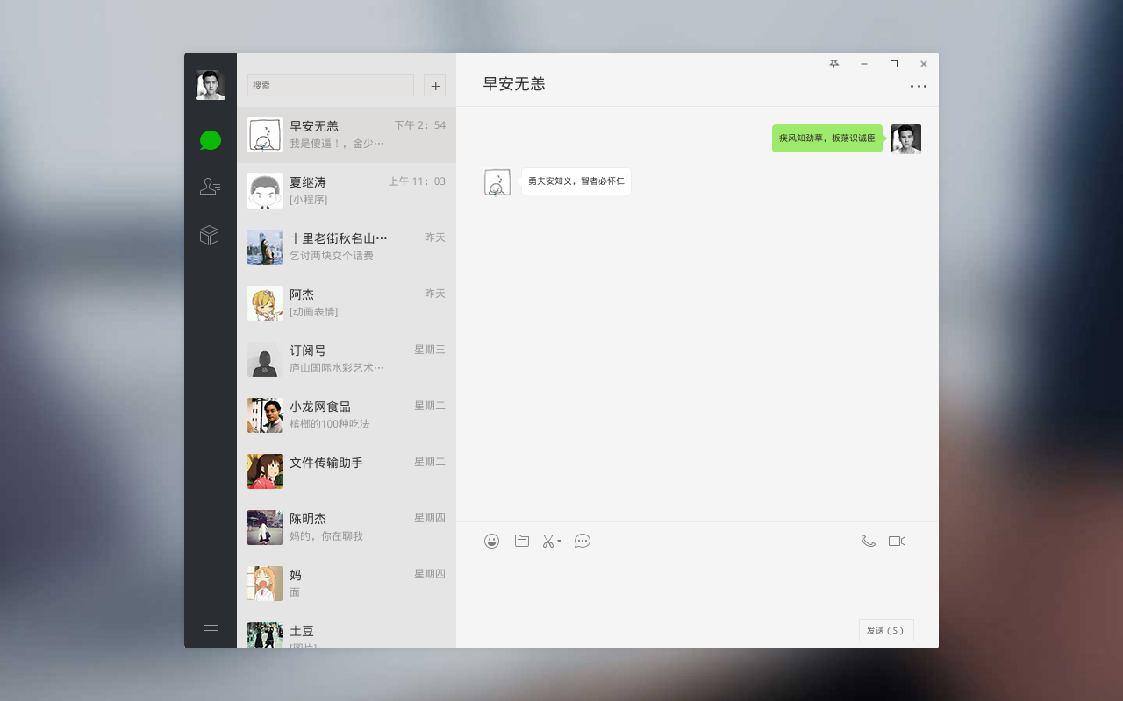This screenshot has height=701, width=1123.
Task: Open the 夏继涛 conversation
Action: tap(347, 191)
